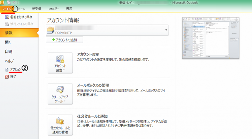Click the undo quick access icon
This screenshot has width=252, height=139.
pos(14,2)
